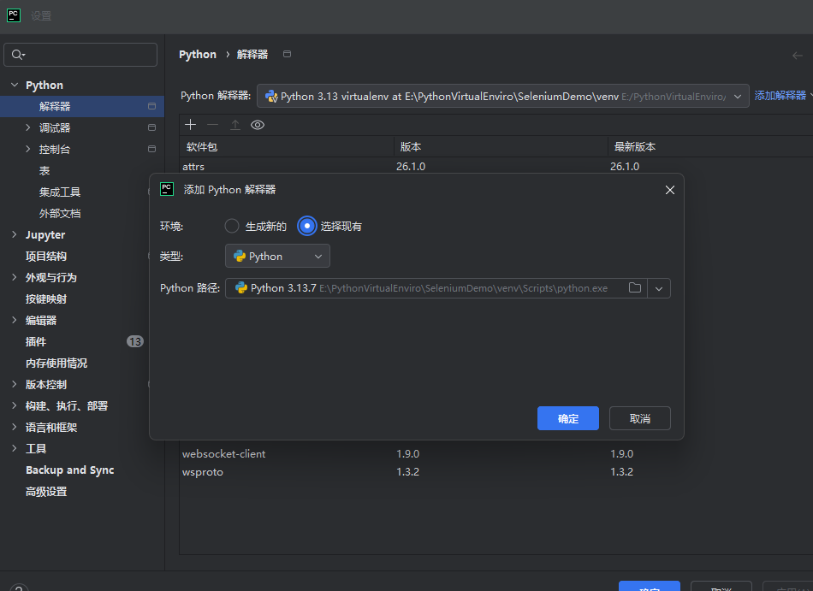This screenshot has height=591, width=813.
Task: Select the websocket-client package row
Action: click(496, 454)
